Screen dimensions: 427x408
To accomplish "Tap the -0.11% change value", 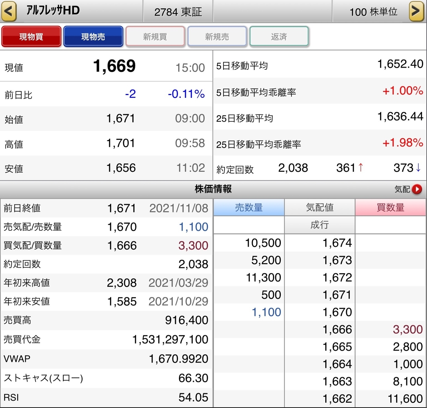I will [186, 94].
